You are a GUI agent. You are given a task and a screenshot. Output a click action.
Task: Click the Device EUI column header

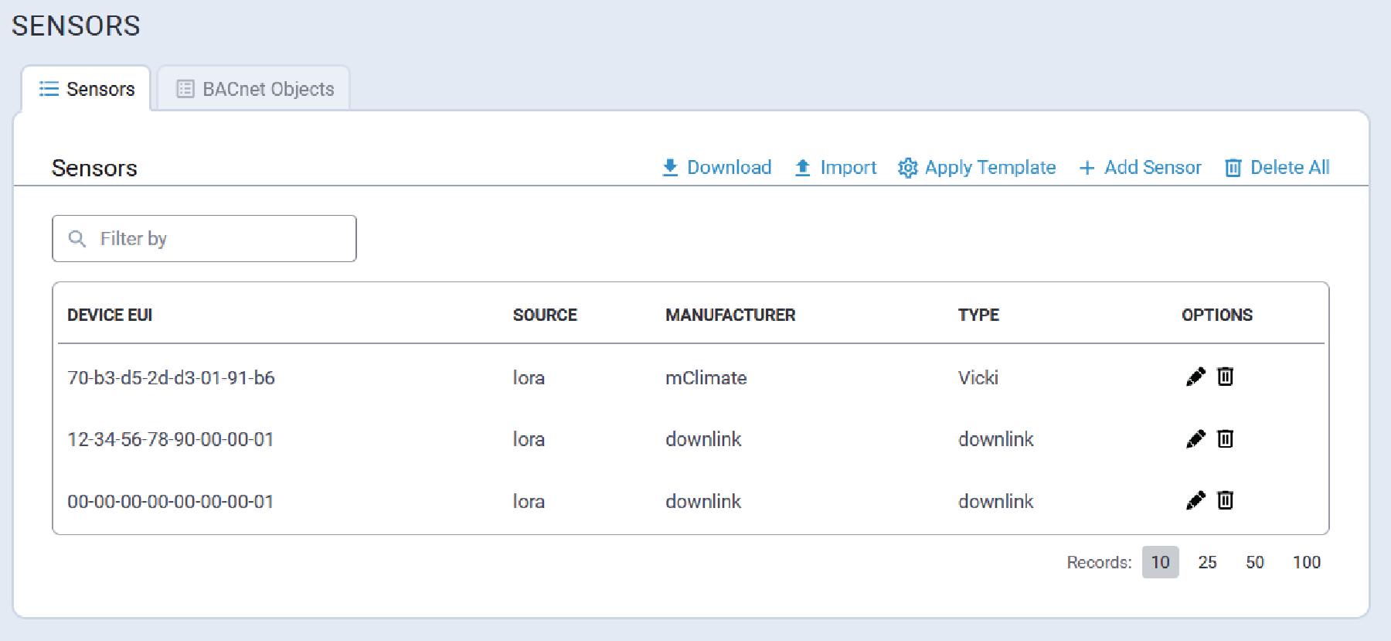click(110, 315)
